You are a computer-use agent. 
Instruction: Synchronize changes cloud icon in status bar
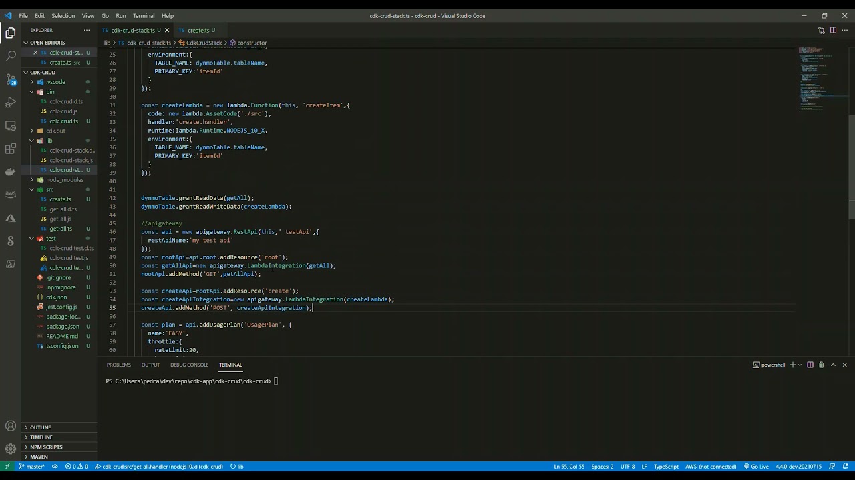[x=55, y=467]
